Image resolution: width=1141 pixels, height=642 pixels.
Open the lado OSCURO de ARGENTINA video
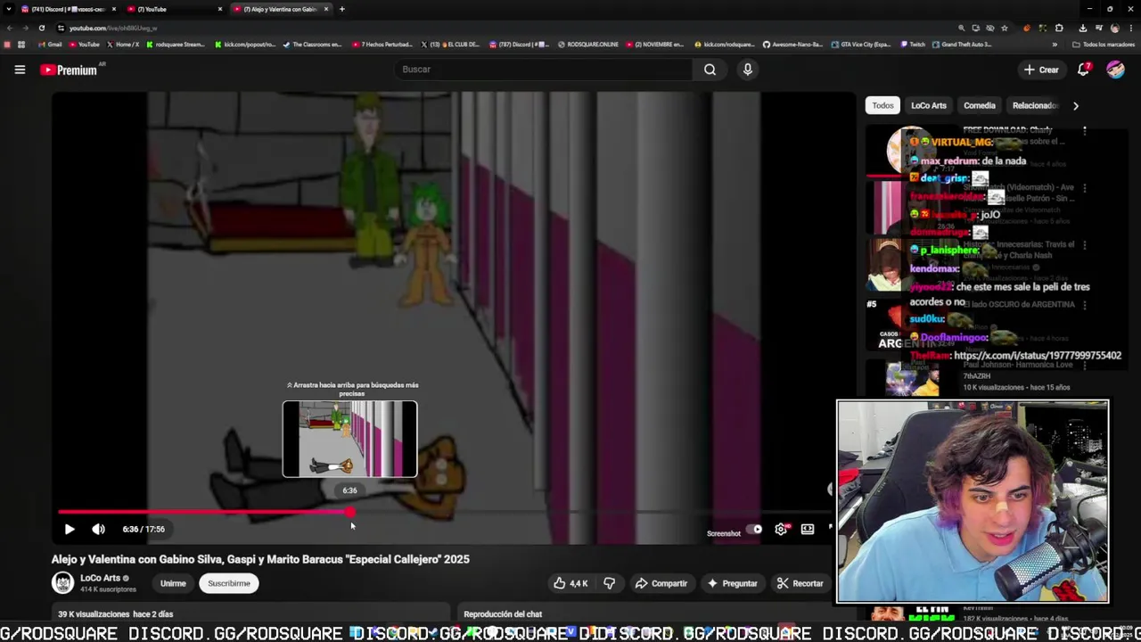point(1019,305)
